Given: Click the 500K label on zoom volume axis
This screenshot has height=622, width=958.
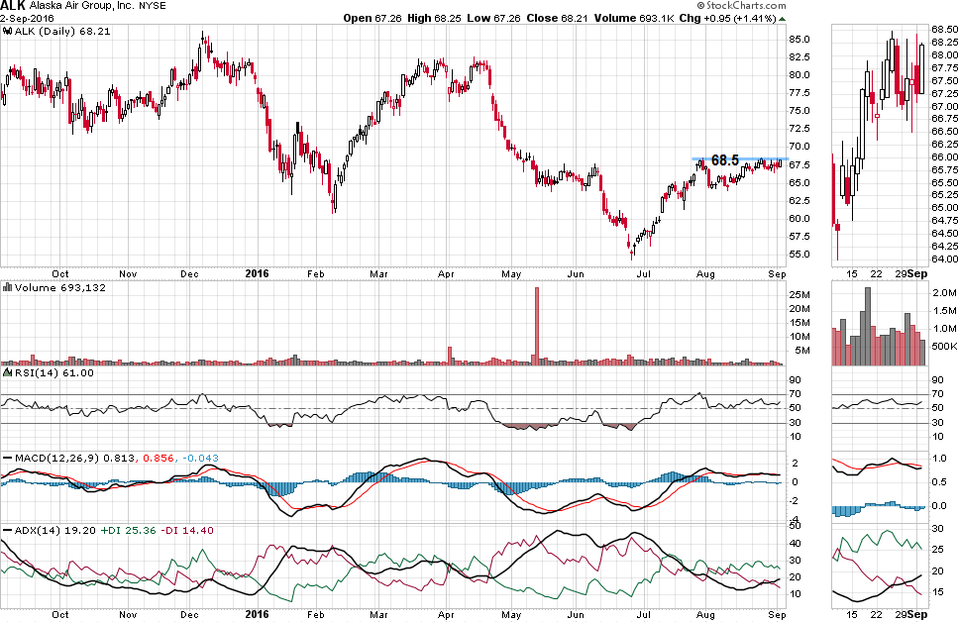Looking at the screenshot, I should click(x=944, y=346).
